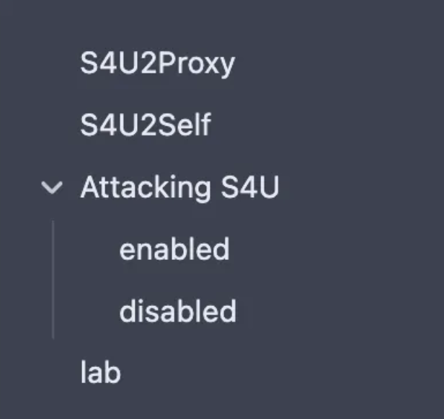Toggle the Attacking S4U tree arrow
Screen dimensions: 444x419
(x=51, y=188)
